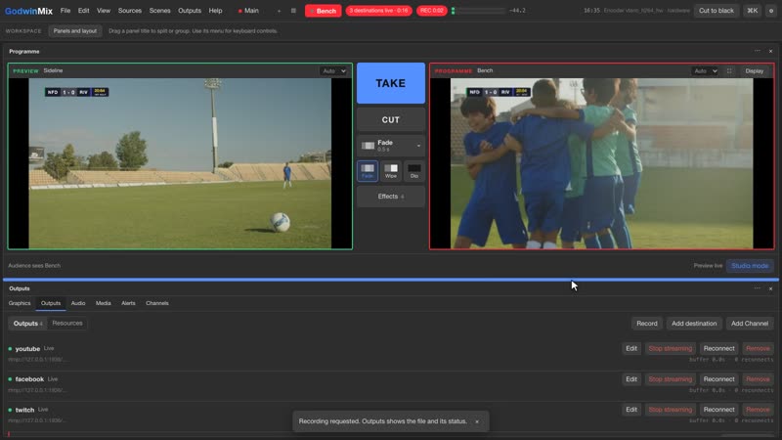The height and width of the screenshot is (440, 782).
Task: Open the scene list grid icon
Action: [x=293, y=11]
